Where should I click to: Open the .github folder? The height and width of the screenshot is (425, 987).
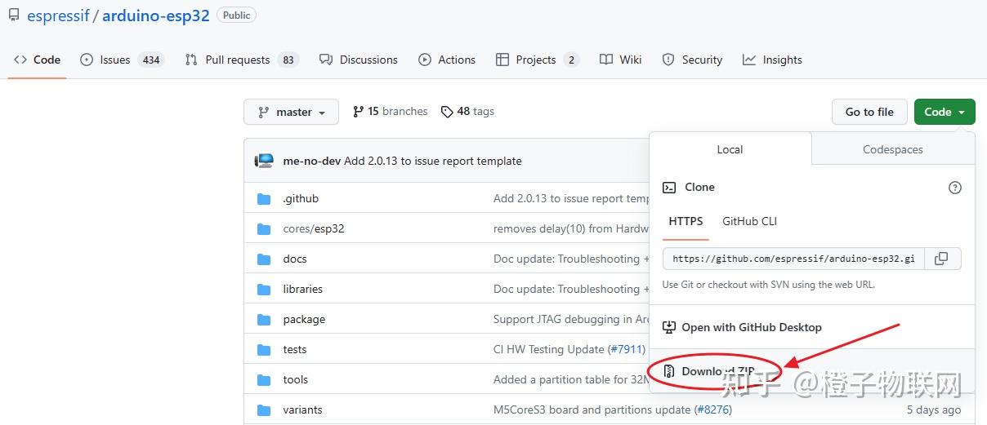tap(301, 198)
